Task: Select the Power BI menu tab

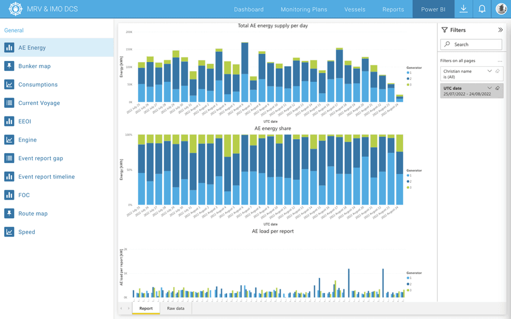Action: click(x=433, y=9)
